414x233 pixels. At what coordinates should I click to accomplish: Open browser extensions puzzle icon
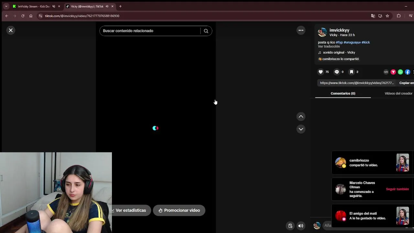(398, 16)
